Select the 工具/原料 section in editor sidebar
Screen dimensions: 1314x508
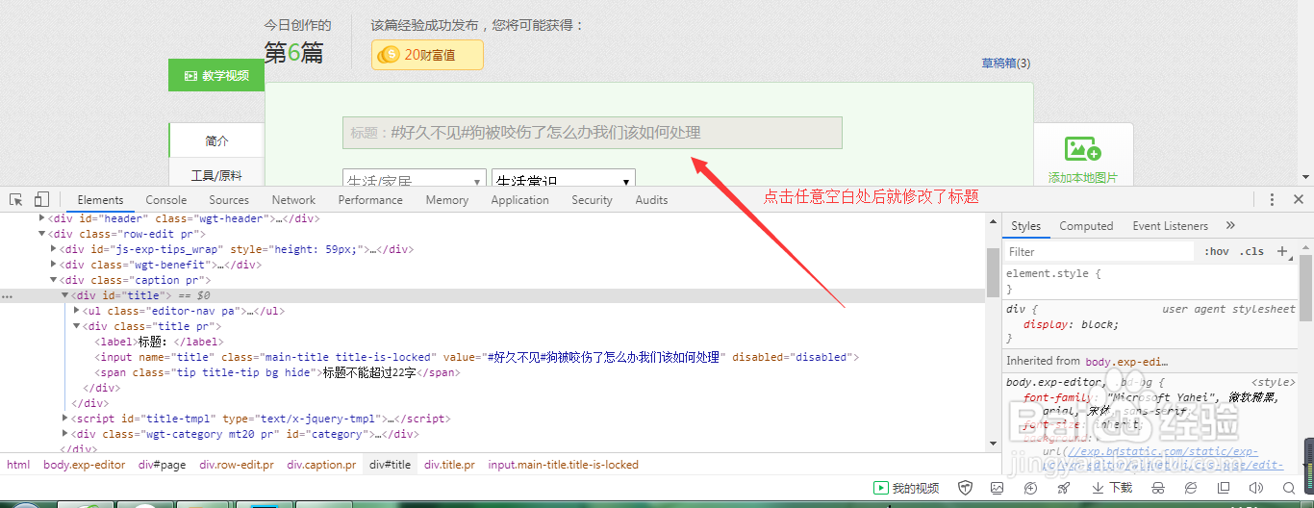[x=216, y=175]
